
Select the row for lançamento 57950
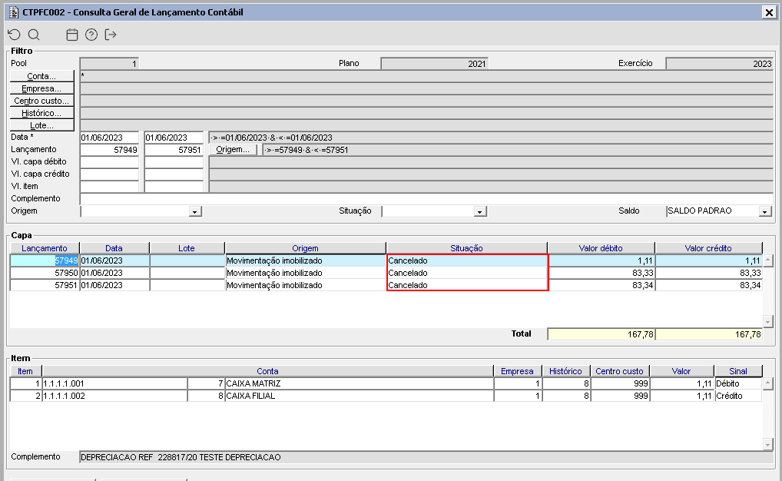[x=386, y=273]
